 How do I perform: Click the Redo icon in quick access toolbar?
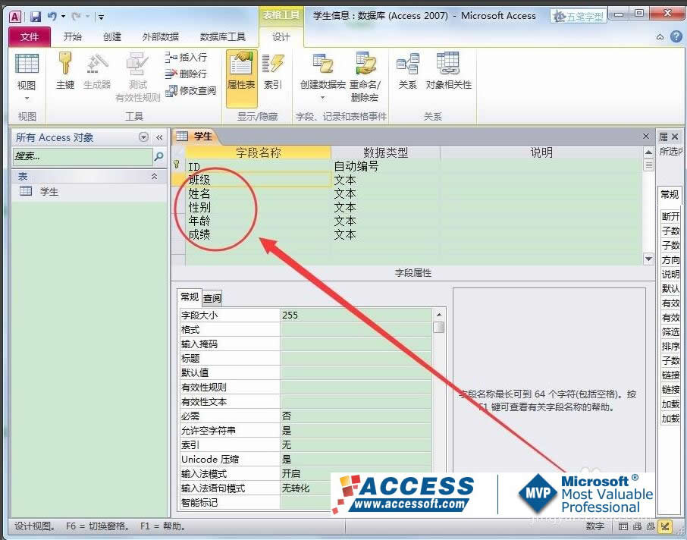[x=77, y=16]
